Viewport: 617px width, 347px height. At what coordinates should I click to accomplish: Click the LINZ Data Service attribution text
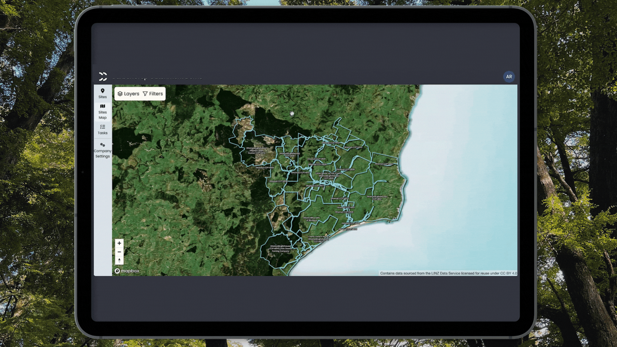[449, 273]
